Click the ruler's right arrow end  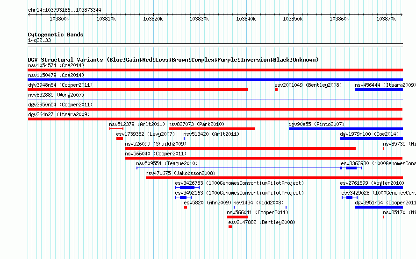click(402, 14)
